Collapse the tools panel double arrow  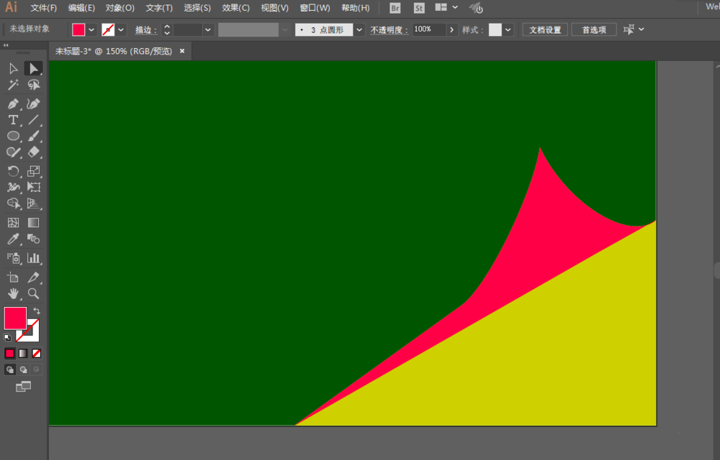6,45
